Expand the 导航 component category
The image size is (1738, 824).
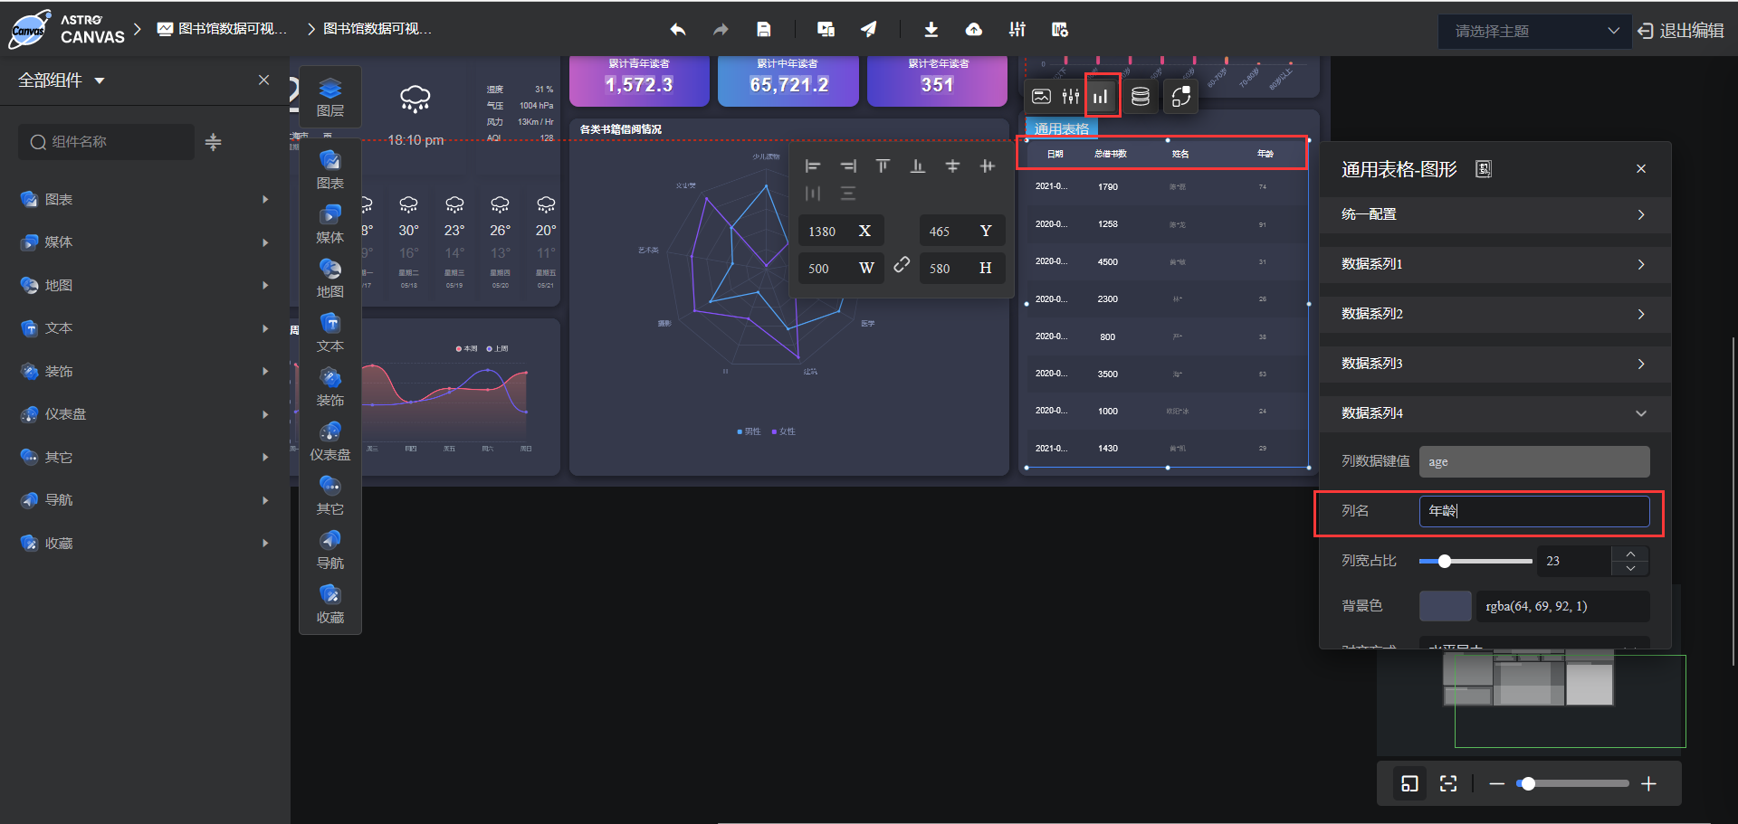coord(145,500)
